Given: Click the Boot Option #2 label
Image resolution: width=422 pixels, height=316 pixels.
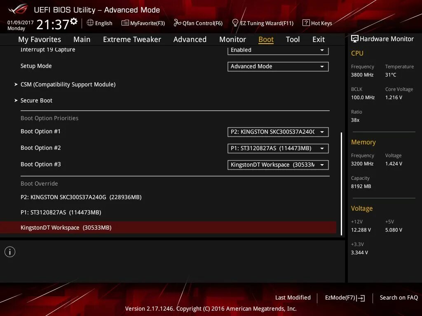Looking at the screenshot, I should (x=41, y=148).
